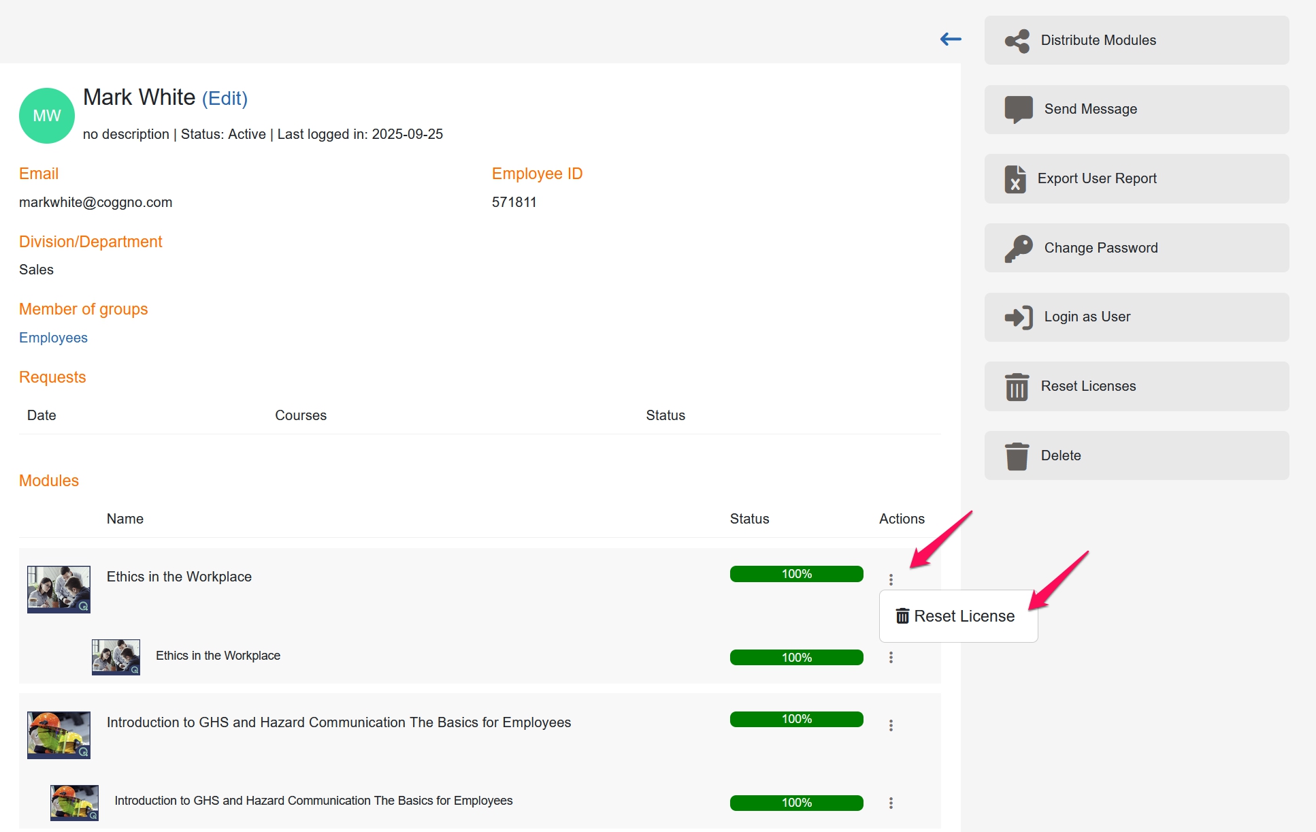Open actions menu for parent Introduction to GHS row
The image size is (1316, 832).
point(891,725)
